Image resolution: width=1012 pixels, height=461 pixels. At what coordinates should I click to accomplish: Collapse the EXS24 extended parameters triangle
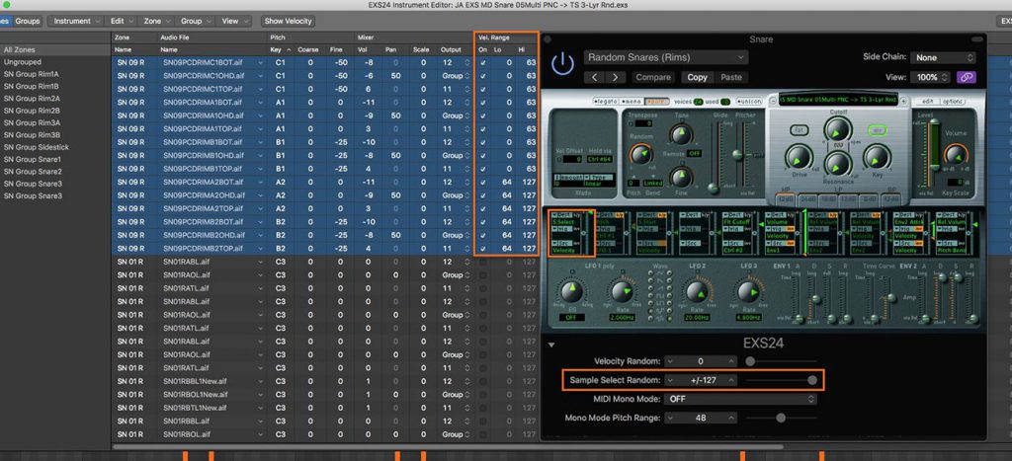point(551,345)
